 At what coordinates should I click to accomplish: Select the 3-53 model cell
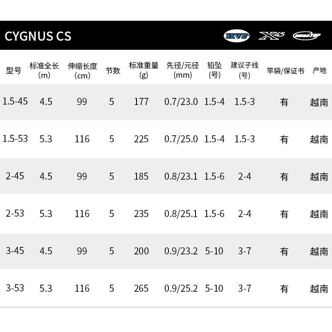click(15, 288)
